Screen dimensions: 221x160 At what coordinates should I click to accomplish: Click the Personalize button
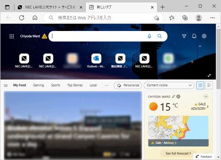click(x=128, y=85)
